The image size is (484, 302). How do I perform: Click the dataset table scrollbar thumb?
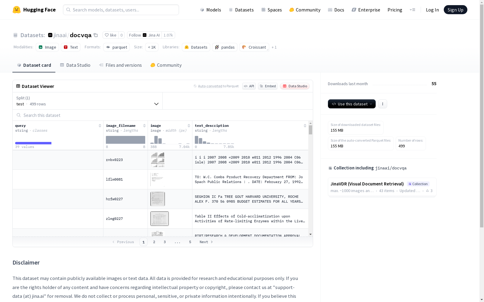(x=310, y=130)
